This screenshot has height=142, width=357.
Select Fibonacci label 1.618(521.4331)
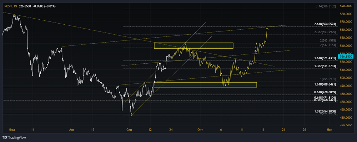(325, 58)
